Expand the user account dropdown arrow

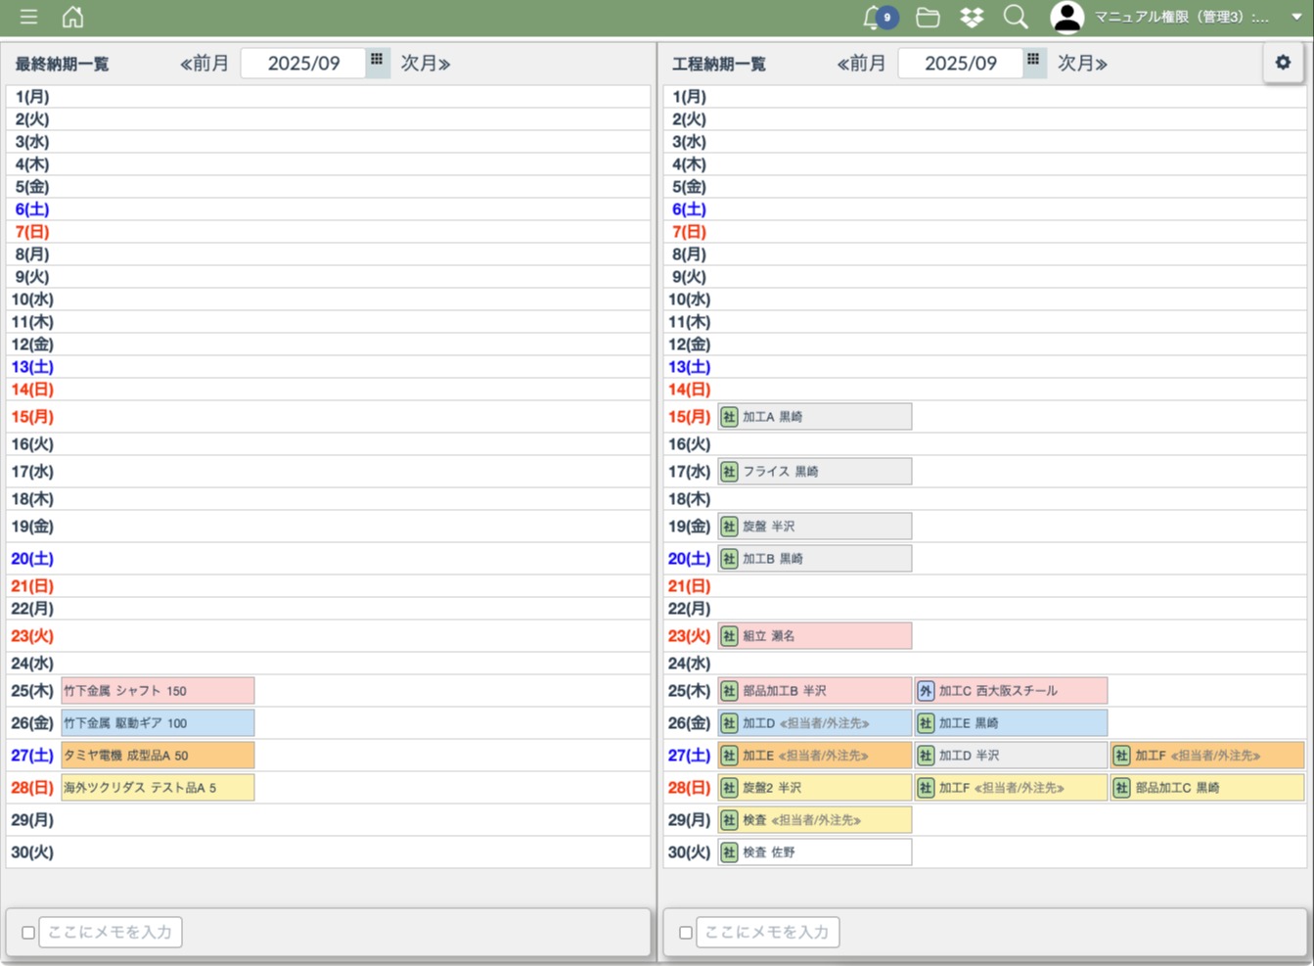pyautogui.click(x=1296, y=17)
